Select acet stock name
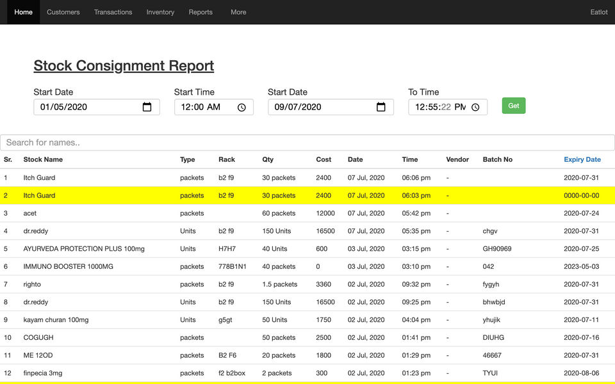This screenshot has height=384, width=615. (x=30, y=214)
